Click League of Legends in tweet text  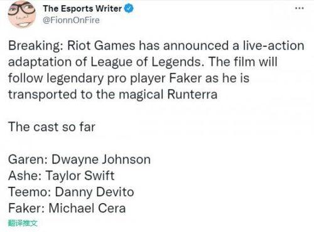click(x=147, y=62)
